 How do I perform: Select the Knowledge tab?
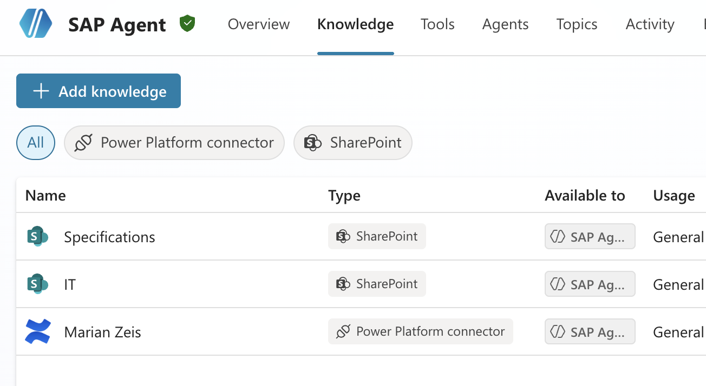(x=356, y=24)
